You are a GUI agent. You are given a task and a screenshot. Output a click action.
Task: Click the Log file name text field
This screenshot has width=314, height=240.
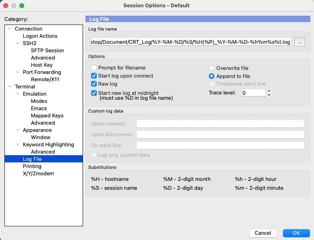[191, 42]
